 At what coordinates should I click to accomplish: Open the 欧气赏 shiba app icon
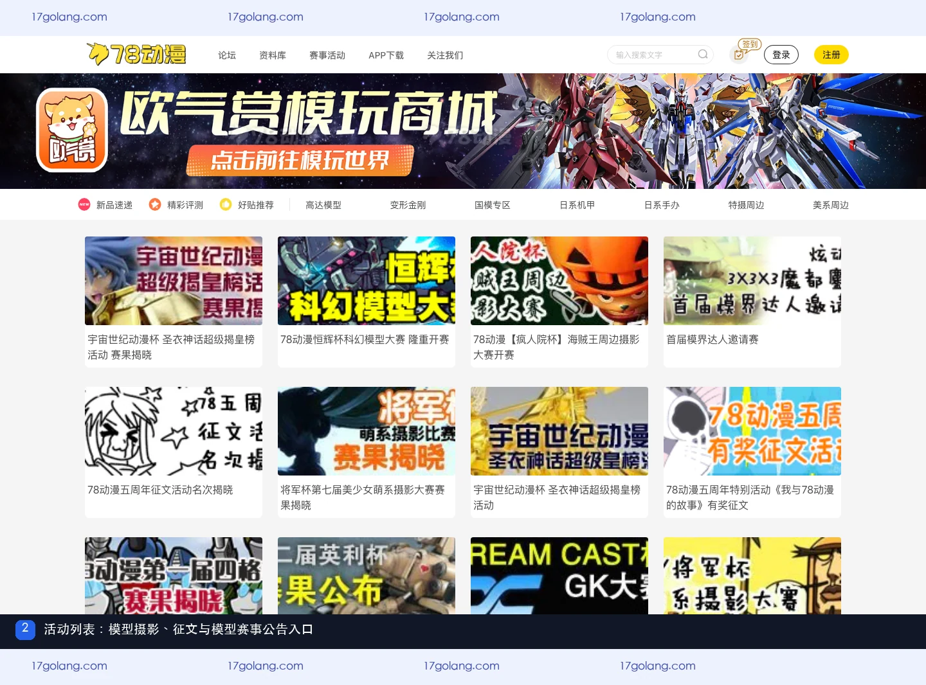pyautogui.click(x=72, y=130)
